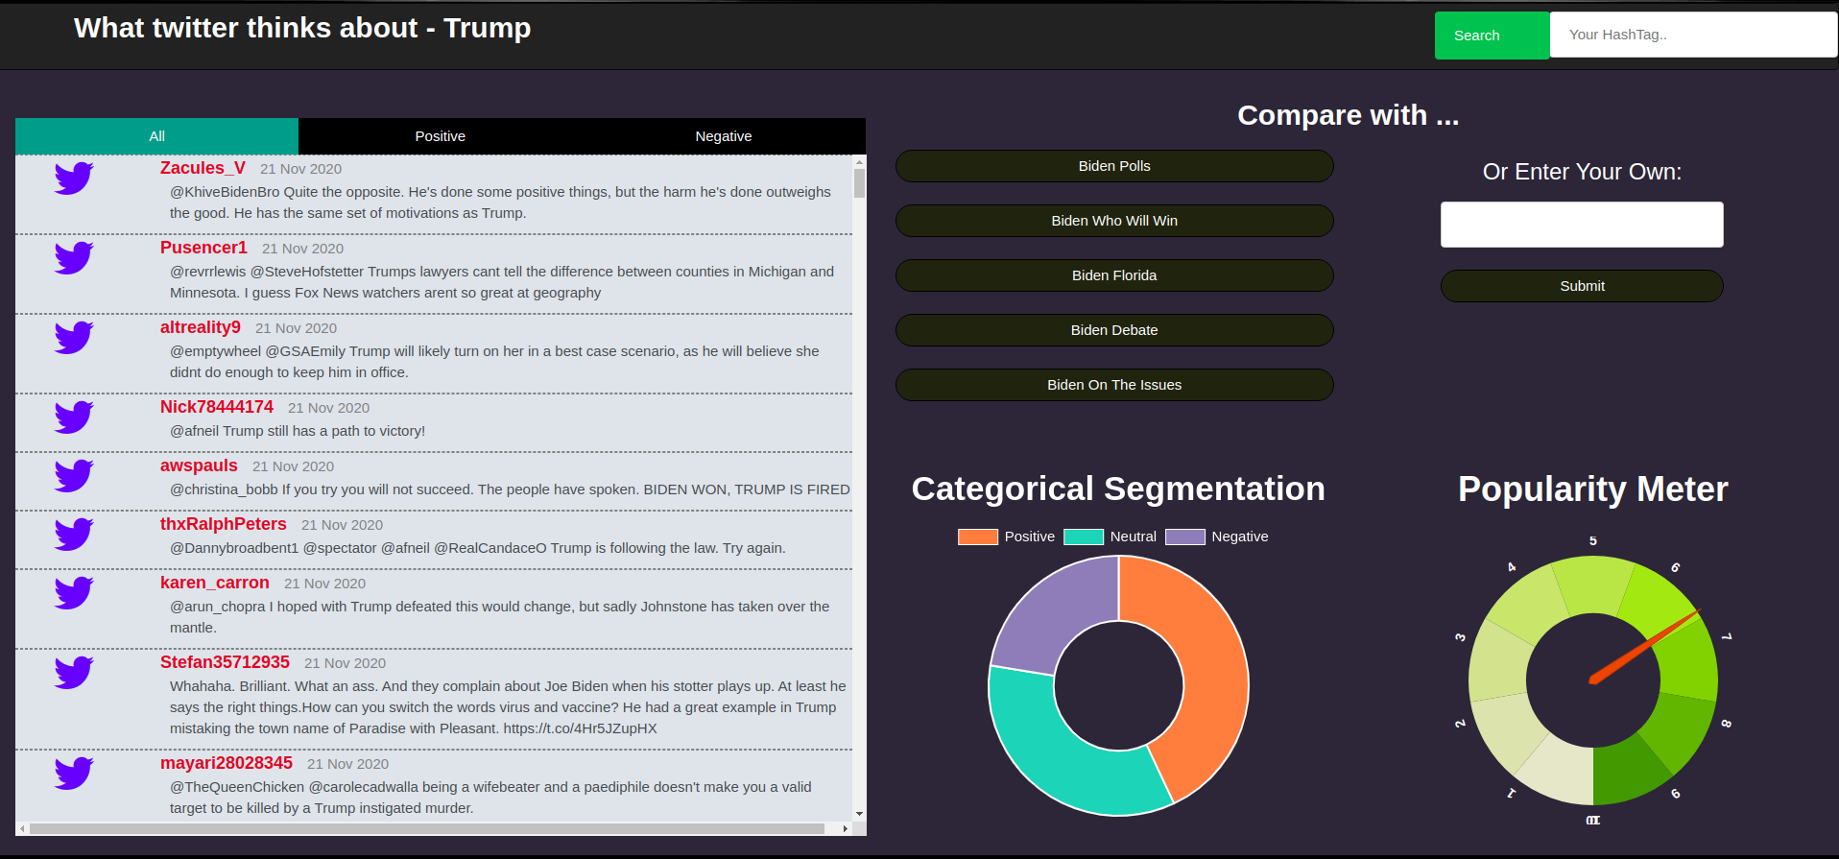Click the horizontal scrollbar right arrow

[845, 828]
